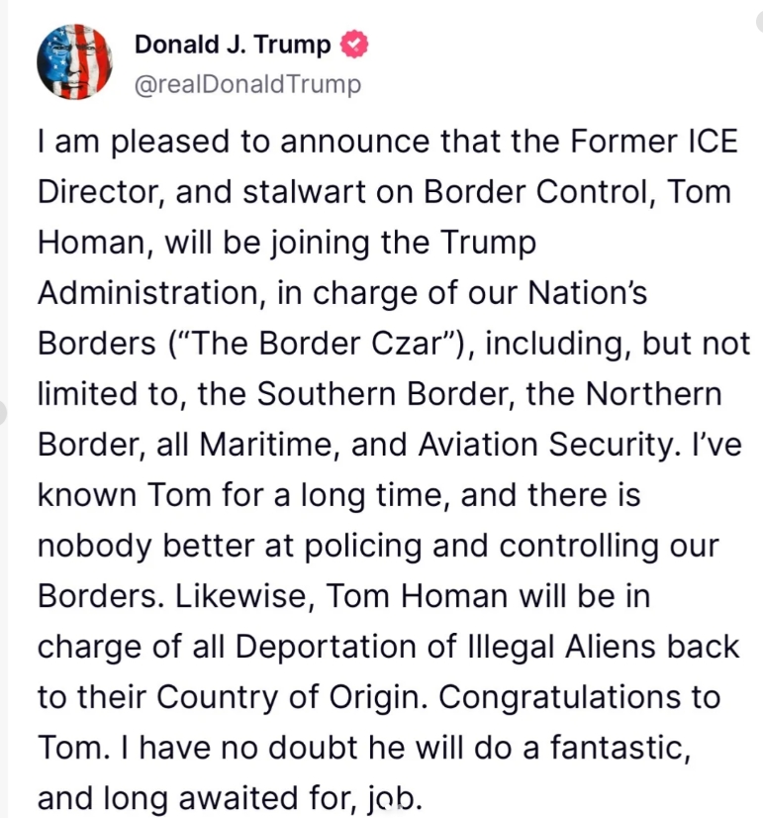Click the word "fantastic" in the post

pyautogui.click(x=620, y=748)
